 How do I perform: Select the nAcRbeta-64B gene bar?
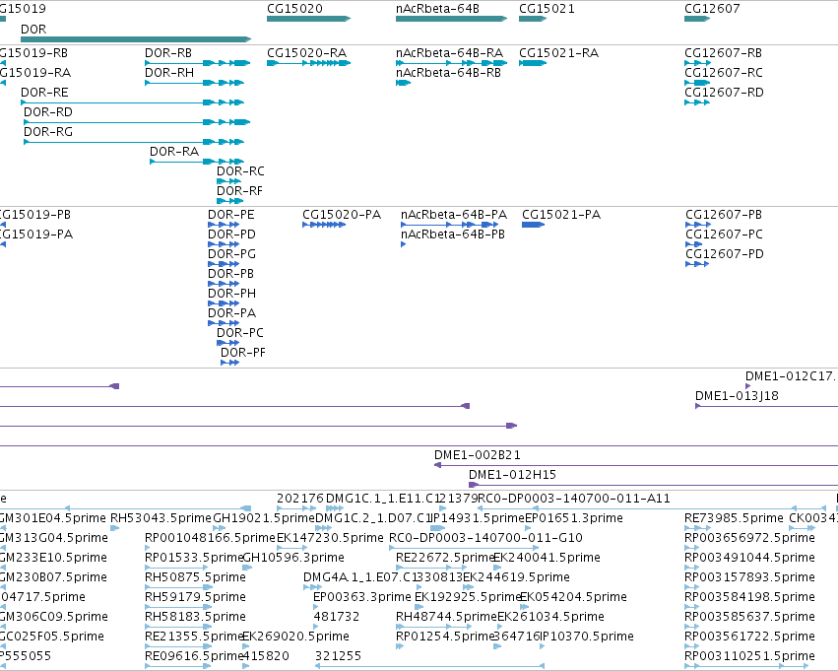(452, 19)
